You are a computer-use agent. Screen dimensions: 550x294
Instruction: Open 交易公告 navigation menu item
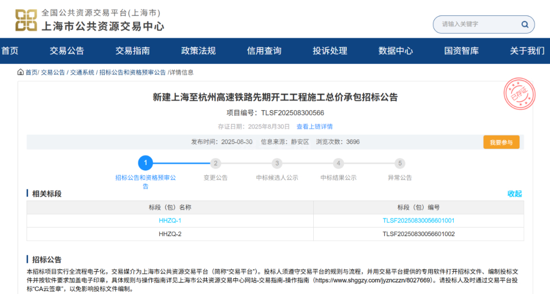point(67,51)
